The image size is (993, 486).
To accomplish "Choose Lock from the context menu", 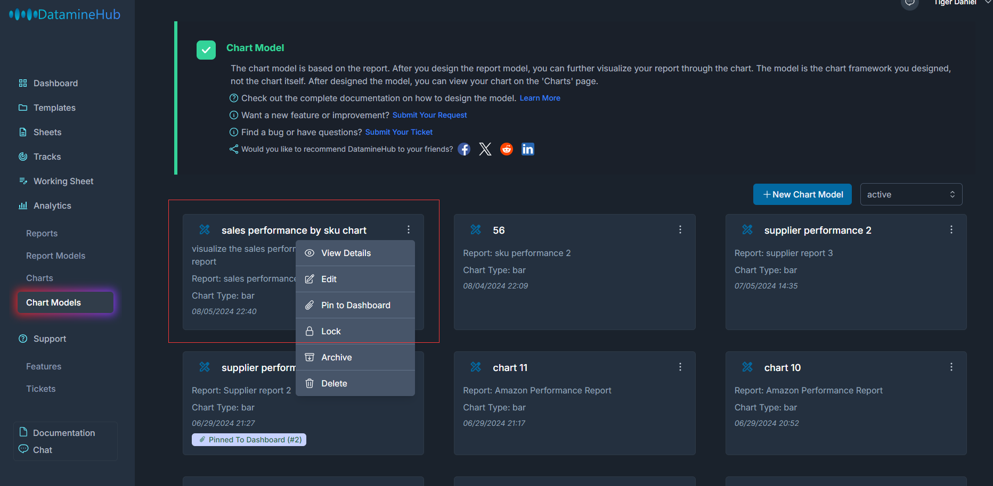I will pyautogui.click(x=355, y=331).
